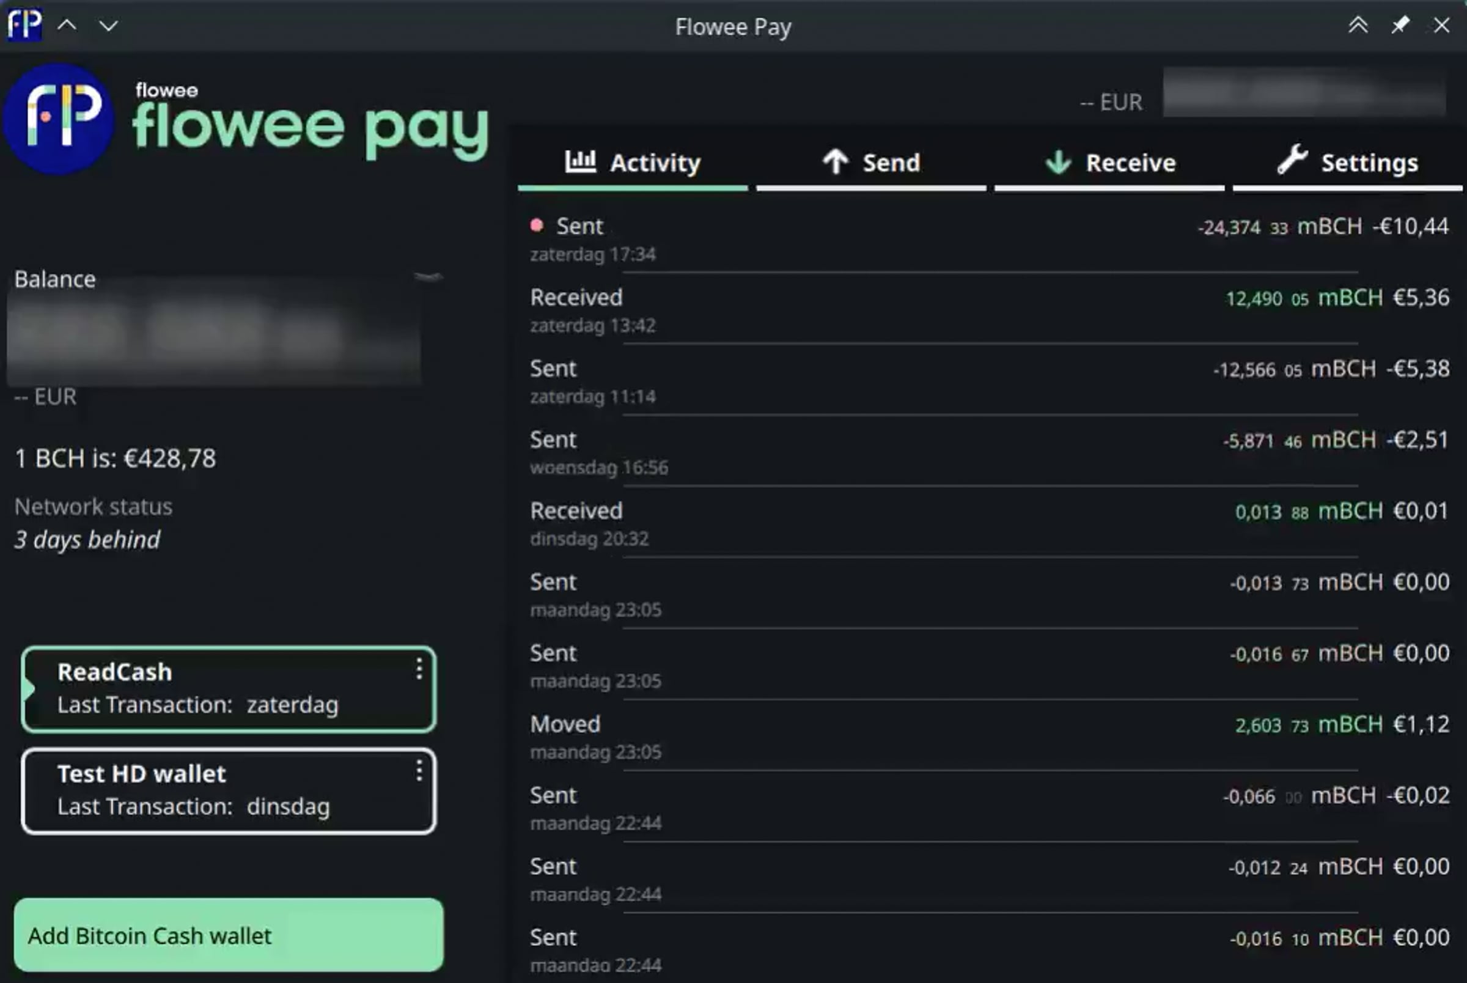Image resolution: width=1467 pixels, height=983 pixels.
Task: Click 'Last Transaction: dinsdag' in Test HD wallet
Action: point(194,807)
